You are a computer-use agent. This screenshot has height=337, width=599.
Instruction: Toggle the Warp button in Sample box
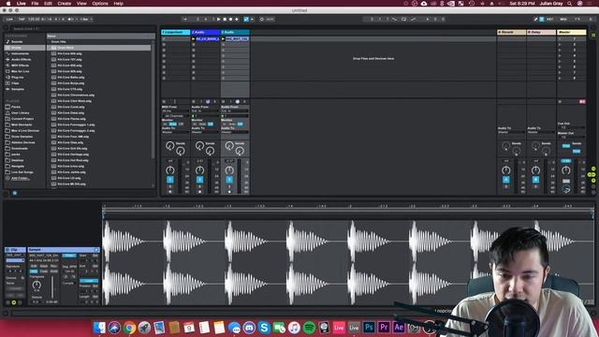click(69, 256)
